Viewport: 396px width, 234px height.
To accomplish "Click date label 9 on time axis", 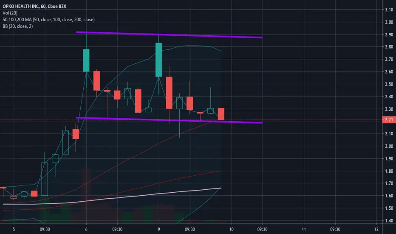I will point(158,229).
